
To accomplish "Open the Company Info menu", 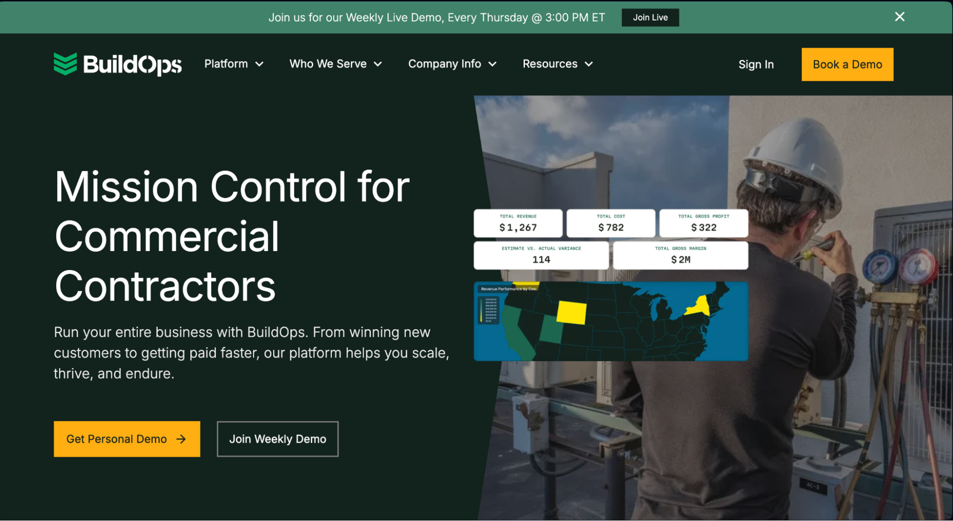I will coord(451,64).
